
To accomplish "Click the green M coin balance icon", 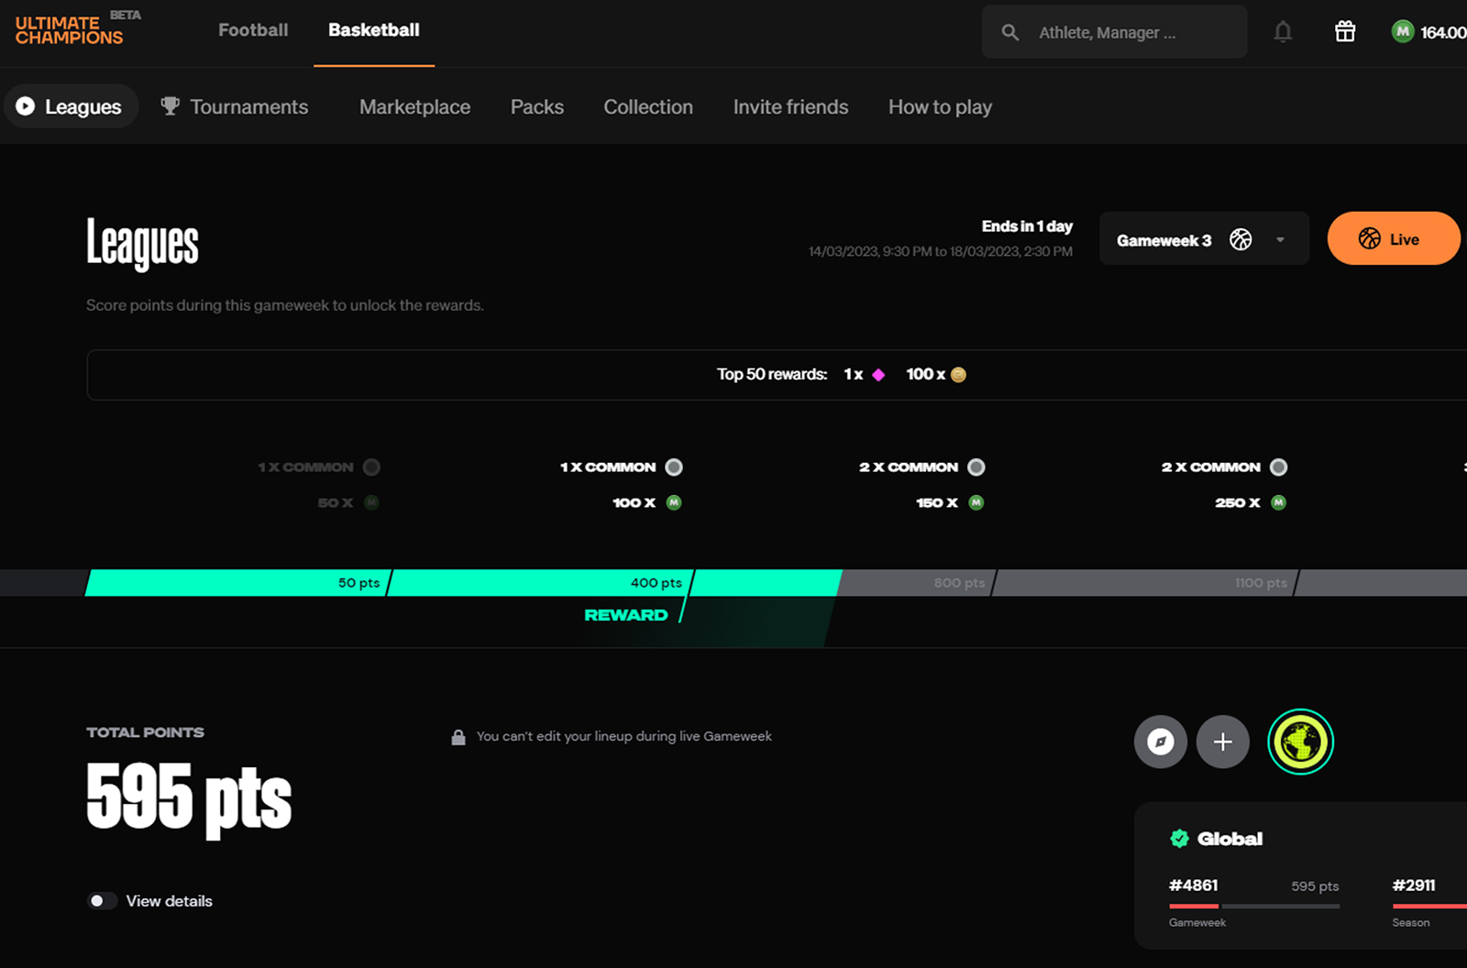I will tap(1402, 32).
